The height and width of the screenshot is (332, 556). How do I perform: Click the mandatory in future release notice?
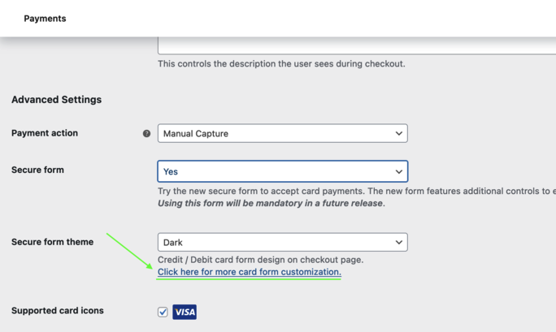pos(271,203)
